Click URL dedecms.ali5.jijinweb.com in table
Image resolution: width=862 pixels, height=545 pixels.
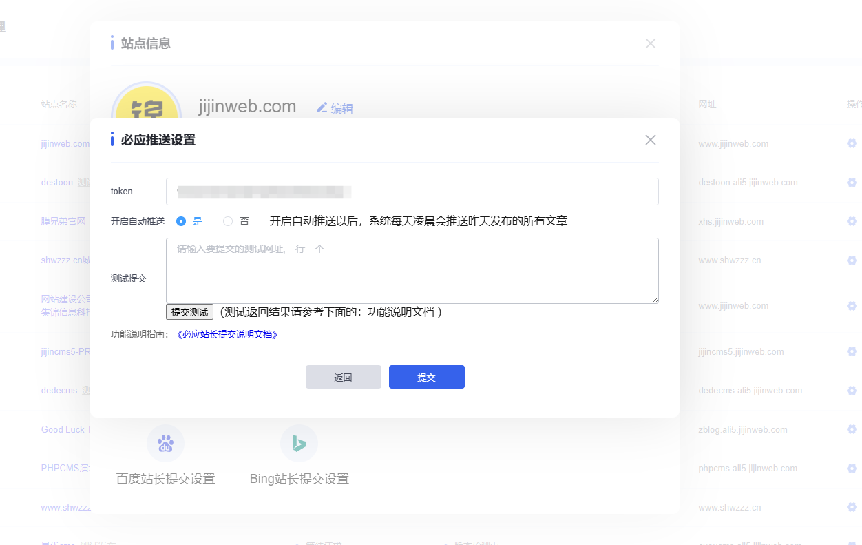tap(750, 390)
